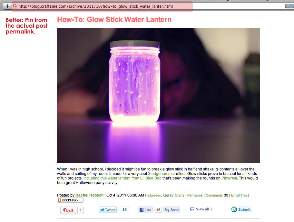The image size is (294, 222).
Task: Click the Facebook Send button
Action: coord(172,210)
